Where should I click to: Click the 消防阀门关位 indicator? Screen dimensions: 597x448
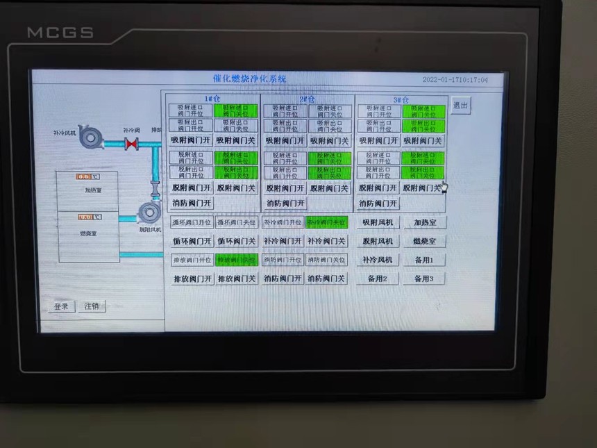pos(327,260)
